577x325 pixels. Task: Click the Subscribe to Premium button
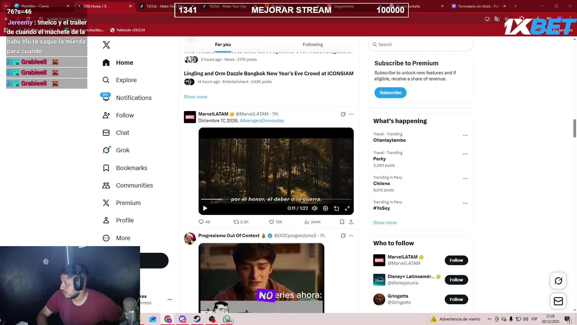(390, 93)
